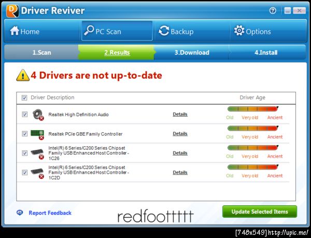This screenshot has height=238, width=311.
Task: Uncheck the Realtek PCIe GBE Family Controller checkbox
Action: pos(24,134)
